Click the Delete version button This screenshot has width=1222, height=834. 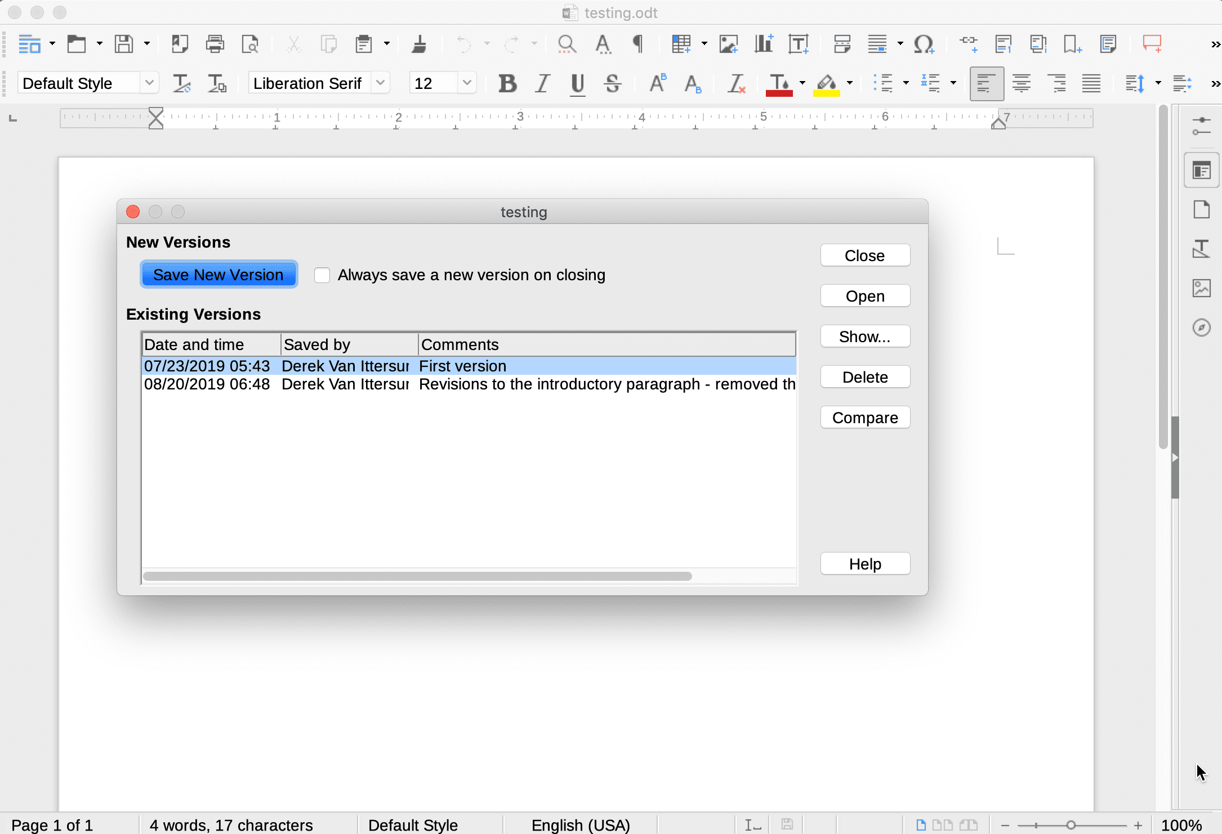pyautogui.click(x=865, y=377)
